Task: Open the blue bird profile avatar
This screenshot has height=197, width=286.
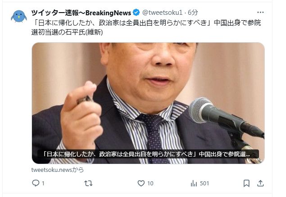Action: (x=19, y=16)
